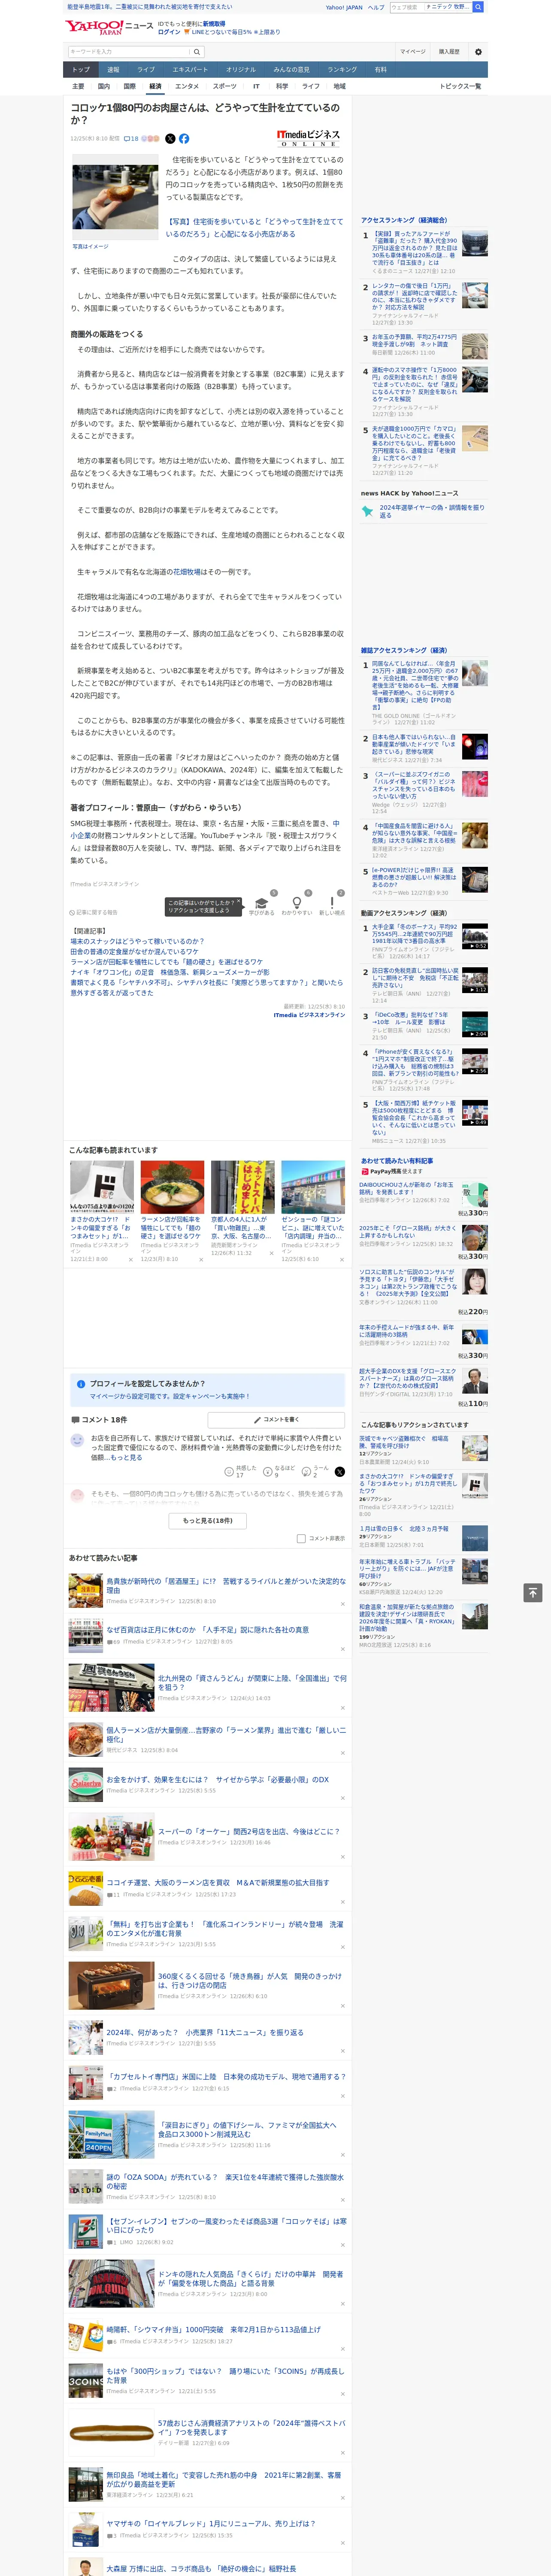Screen dimensions: 551x2576
Task: Open '購入履歴' link
Action: coord(449,52)
